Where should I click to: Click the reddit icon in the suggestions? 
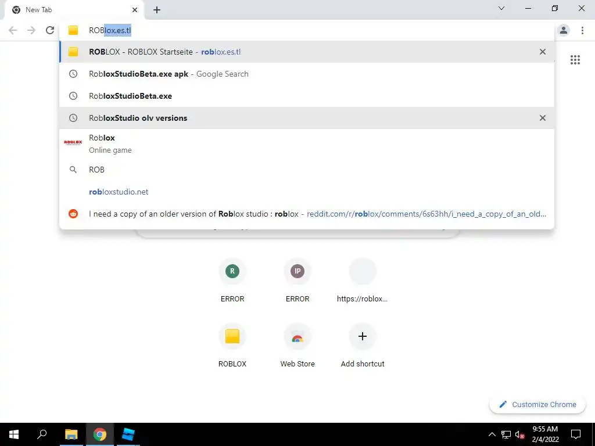pos(73,214)
